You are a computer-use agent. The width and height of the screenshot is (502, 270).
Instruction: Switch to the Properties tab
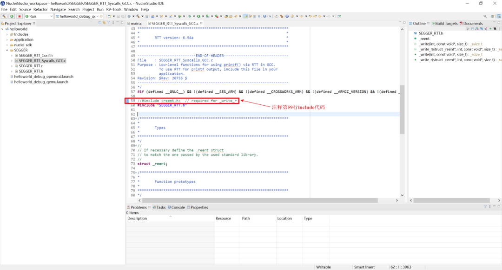(197, 207)
